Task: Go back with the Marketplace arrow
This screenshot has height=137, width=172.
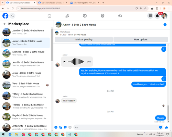Action: pos(5,24)
